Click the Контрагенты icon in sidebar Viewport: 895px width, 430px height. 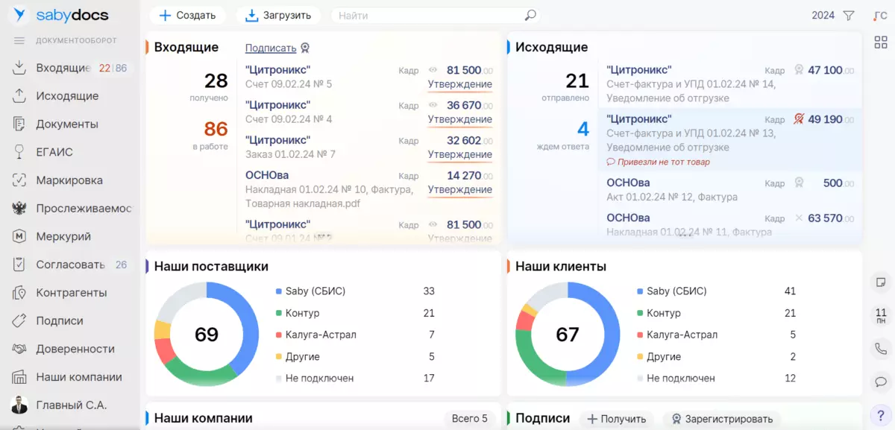click(19, 293)
